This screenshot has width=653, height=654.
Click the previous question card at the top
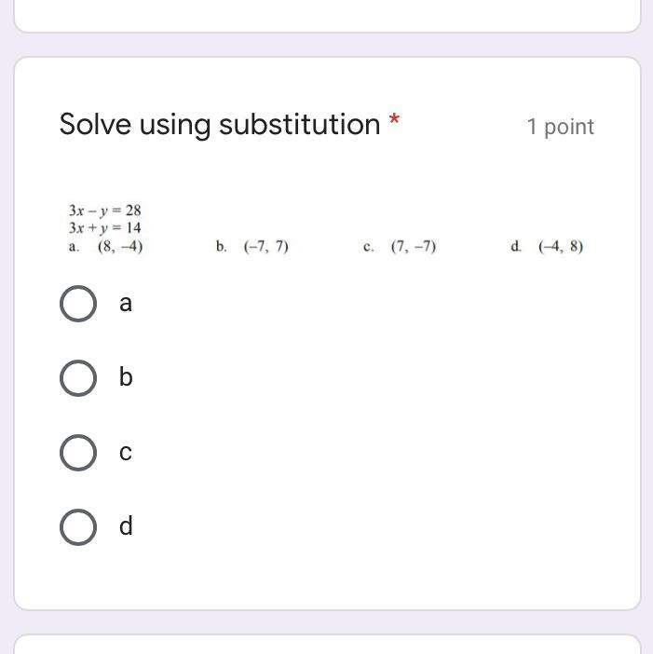coord(327,14)
